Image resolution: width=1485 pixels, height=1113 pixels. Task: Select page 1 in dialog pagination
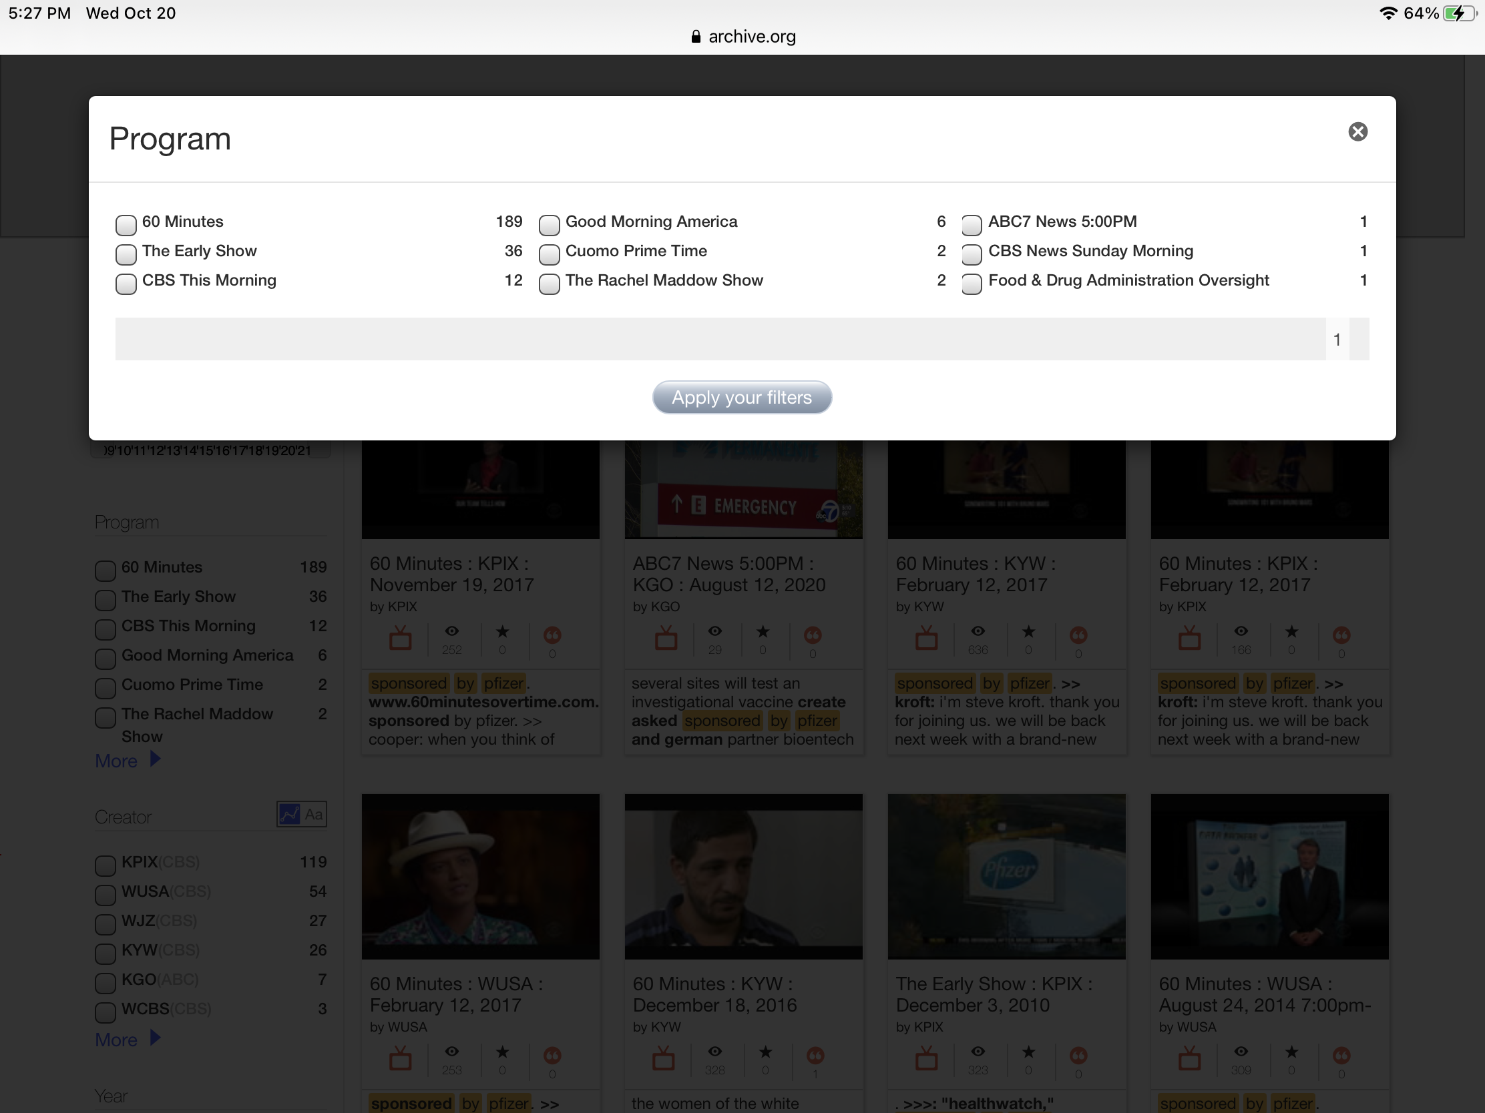pos(1337,340)
